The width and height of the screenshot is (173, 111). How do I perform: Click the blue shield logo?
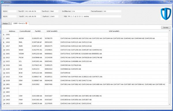coord(166,14)
